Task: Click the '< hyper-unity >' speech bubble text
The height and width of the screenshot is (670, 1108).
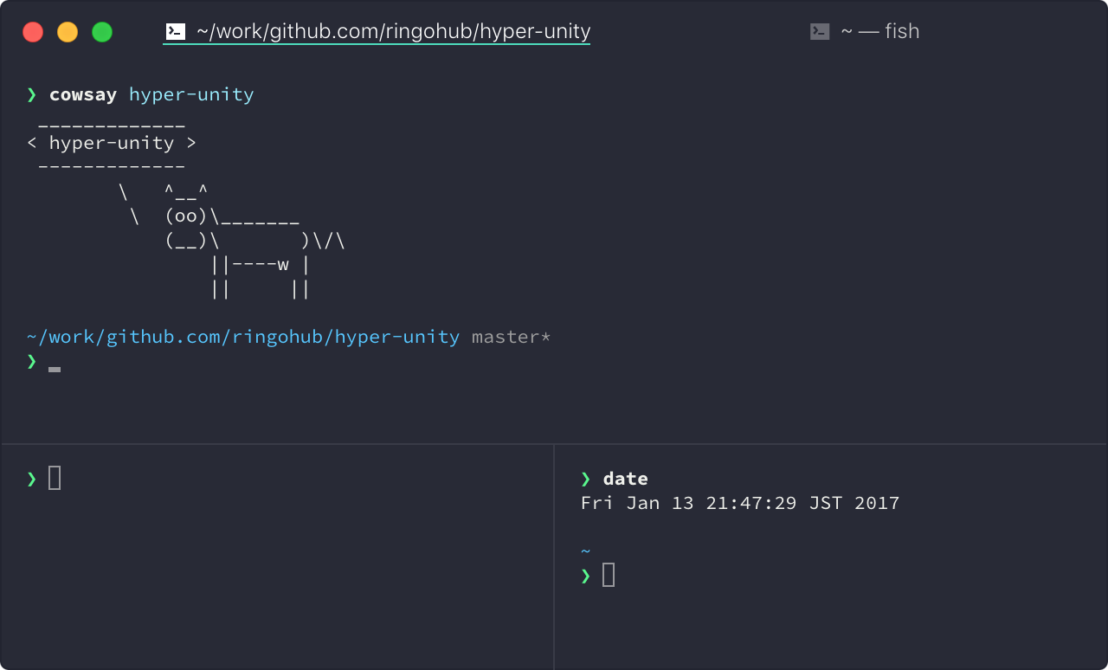Action: [x=112, y=143]
